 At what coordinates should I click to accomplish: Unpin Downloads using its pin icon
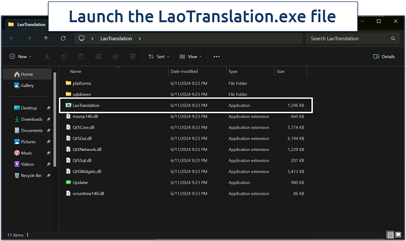coord(48,119)
